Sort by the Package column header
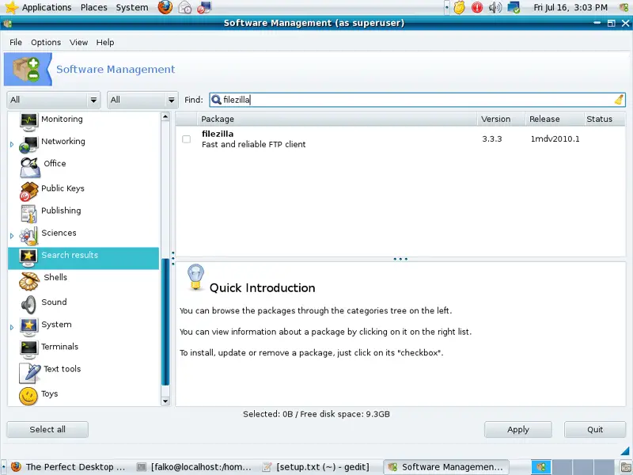633x475 pixels. tap(336, 119)
